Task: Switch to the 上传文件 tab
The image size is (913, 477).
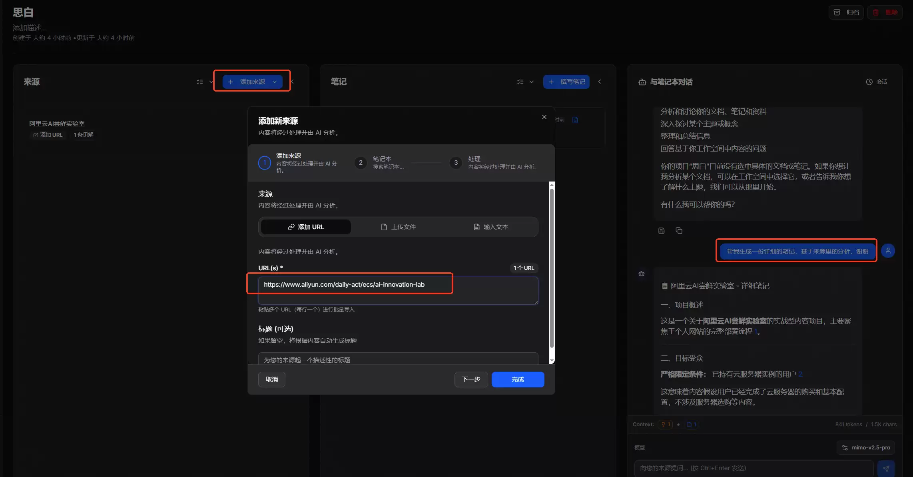Action: pos(398,227)
